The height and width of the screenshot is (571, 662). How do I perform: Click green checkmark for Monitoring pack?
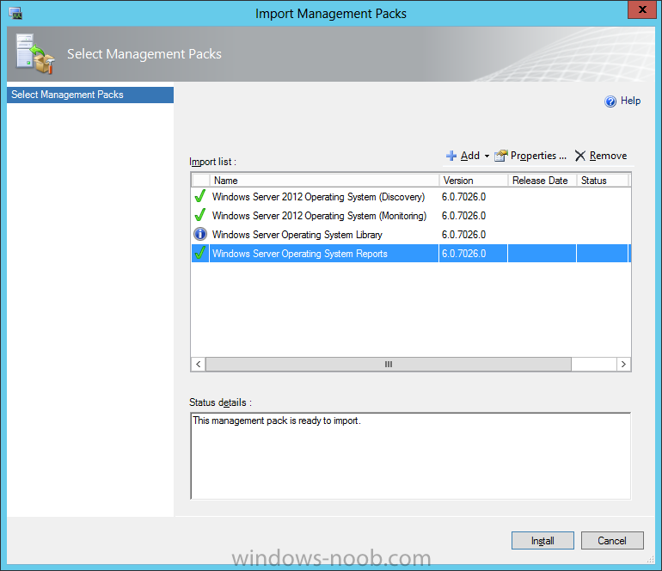pyautogui.click(x=200, y=215)
